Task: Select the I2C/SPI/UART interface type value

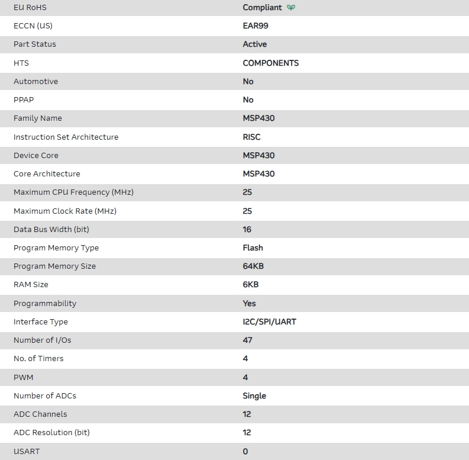Action: pyautogui.click(x=269, y=322)
